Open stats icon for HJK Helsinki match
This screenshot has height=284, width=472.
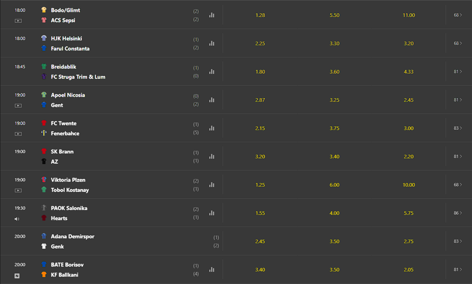point(212,43)
